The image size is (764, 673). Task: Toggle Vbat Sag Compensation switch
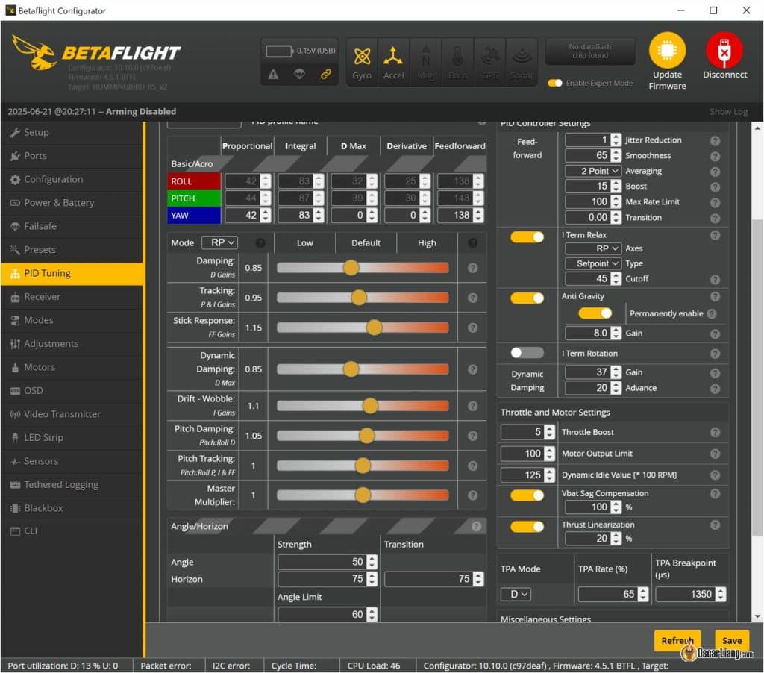point(527,495)
